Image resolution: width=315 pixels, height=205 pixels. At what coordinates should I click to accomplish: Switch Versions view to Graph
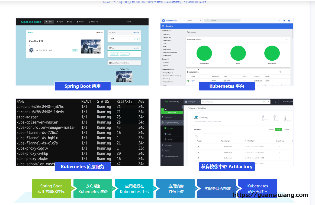287,129
